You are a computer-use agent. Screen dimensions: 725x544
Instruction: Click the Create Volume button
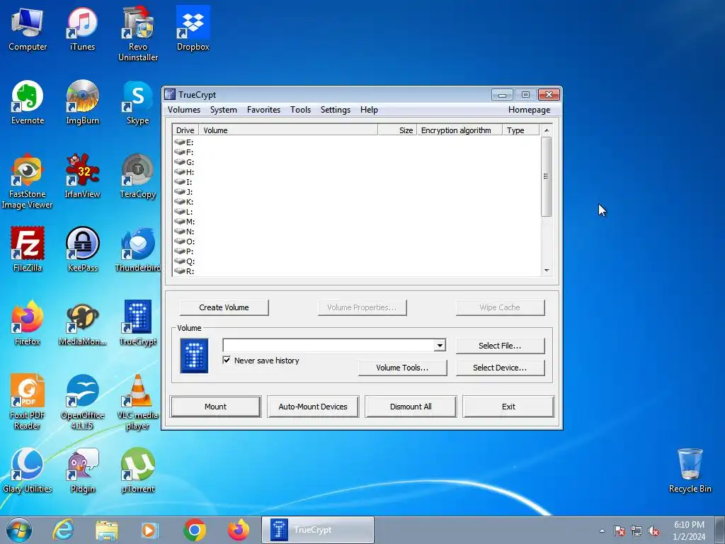tap(224, 307)
